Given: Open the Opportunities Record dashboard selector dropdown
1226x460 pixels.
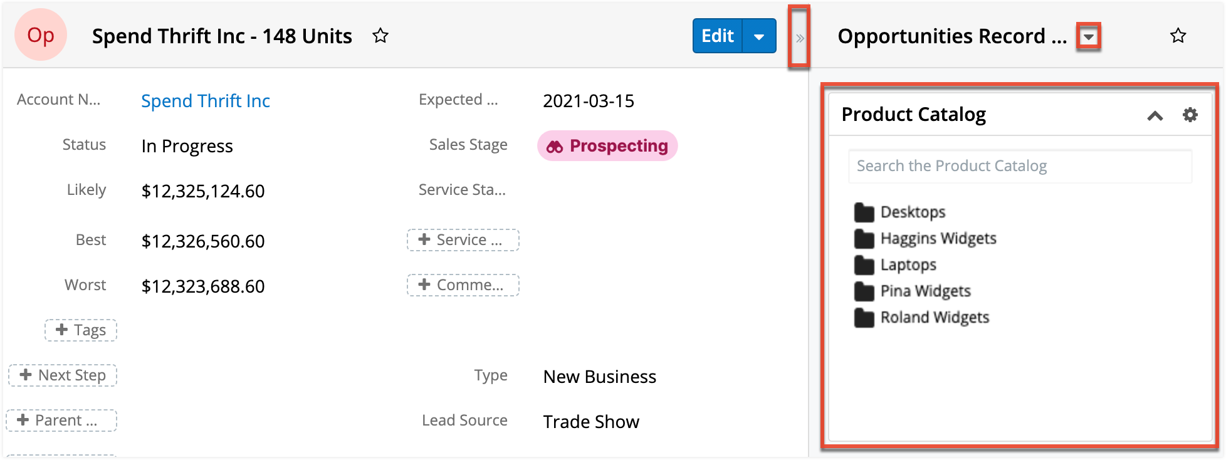Looking at the screenshot, I should point(1089,36).
